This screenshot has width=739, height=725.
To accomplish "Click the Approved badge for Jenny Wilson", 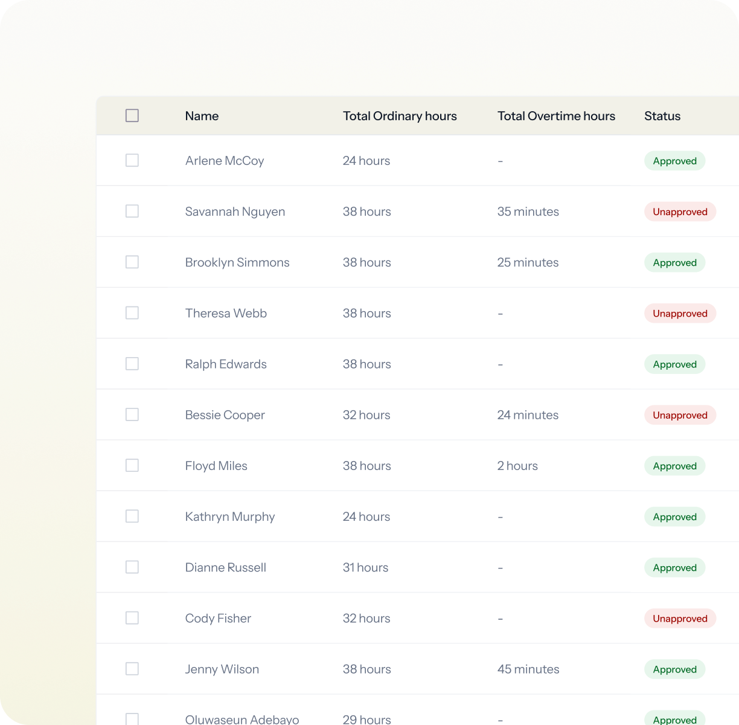I will click(675, 669).
